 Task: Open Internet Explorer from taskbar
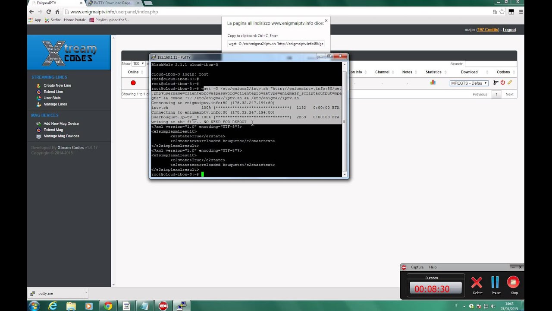53,306
